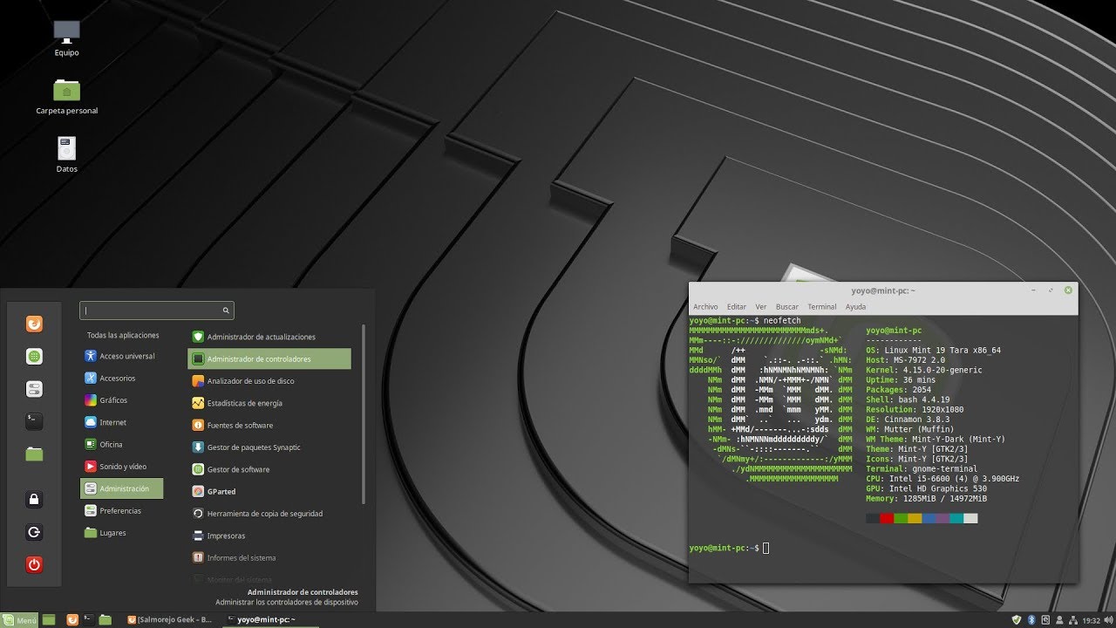Click the update manager shield tray icon
The height and width of the screenshot is (628, 1116).
[x=1016, y=620]
